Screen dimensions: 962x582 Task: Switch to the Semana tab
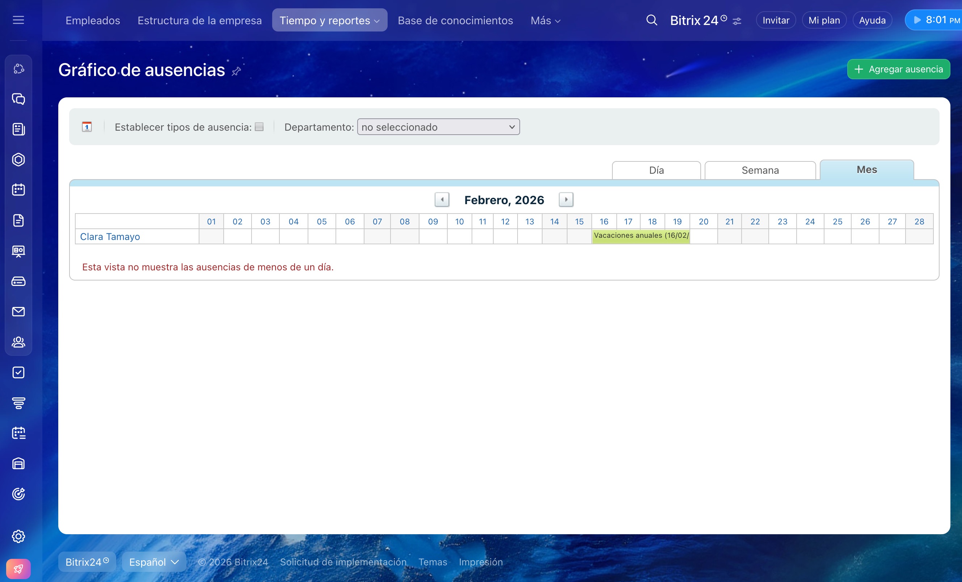point(760,170)
